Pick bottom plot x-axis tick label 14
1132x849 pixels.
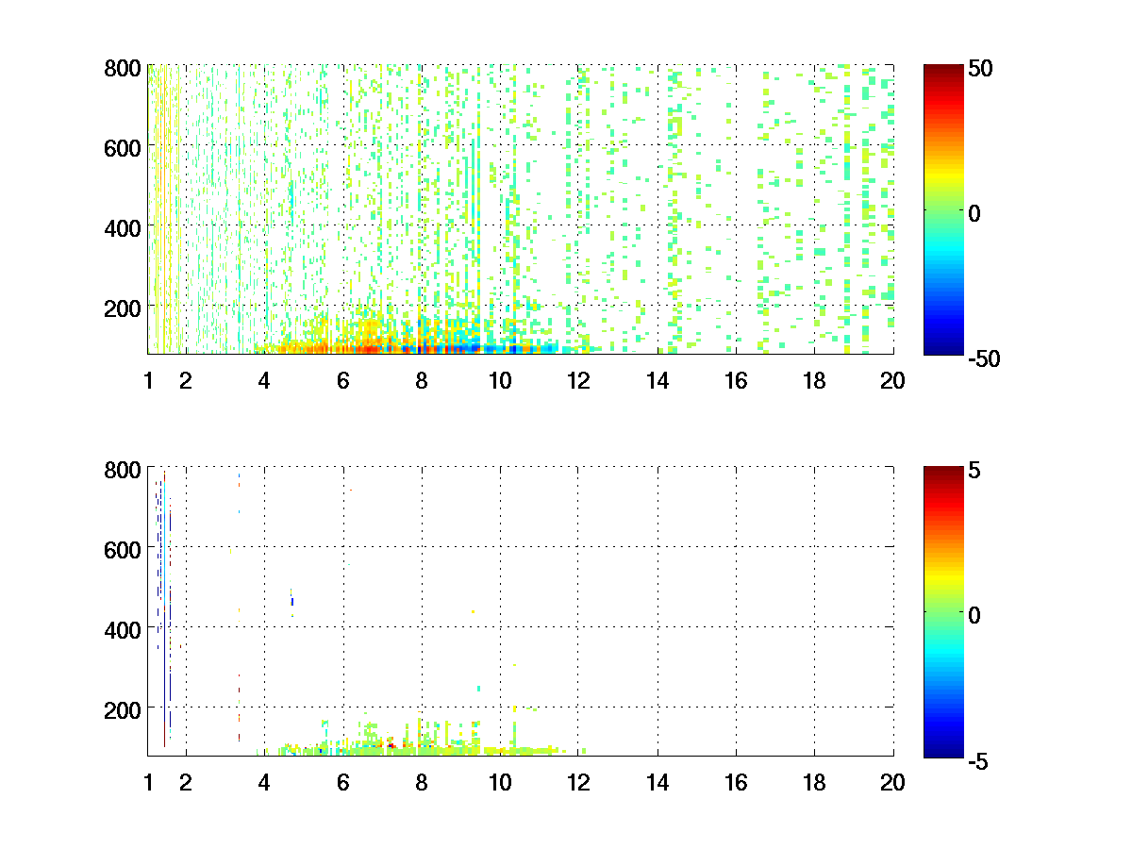coord(658,783)
